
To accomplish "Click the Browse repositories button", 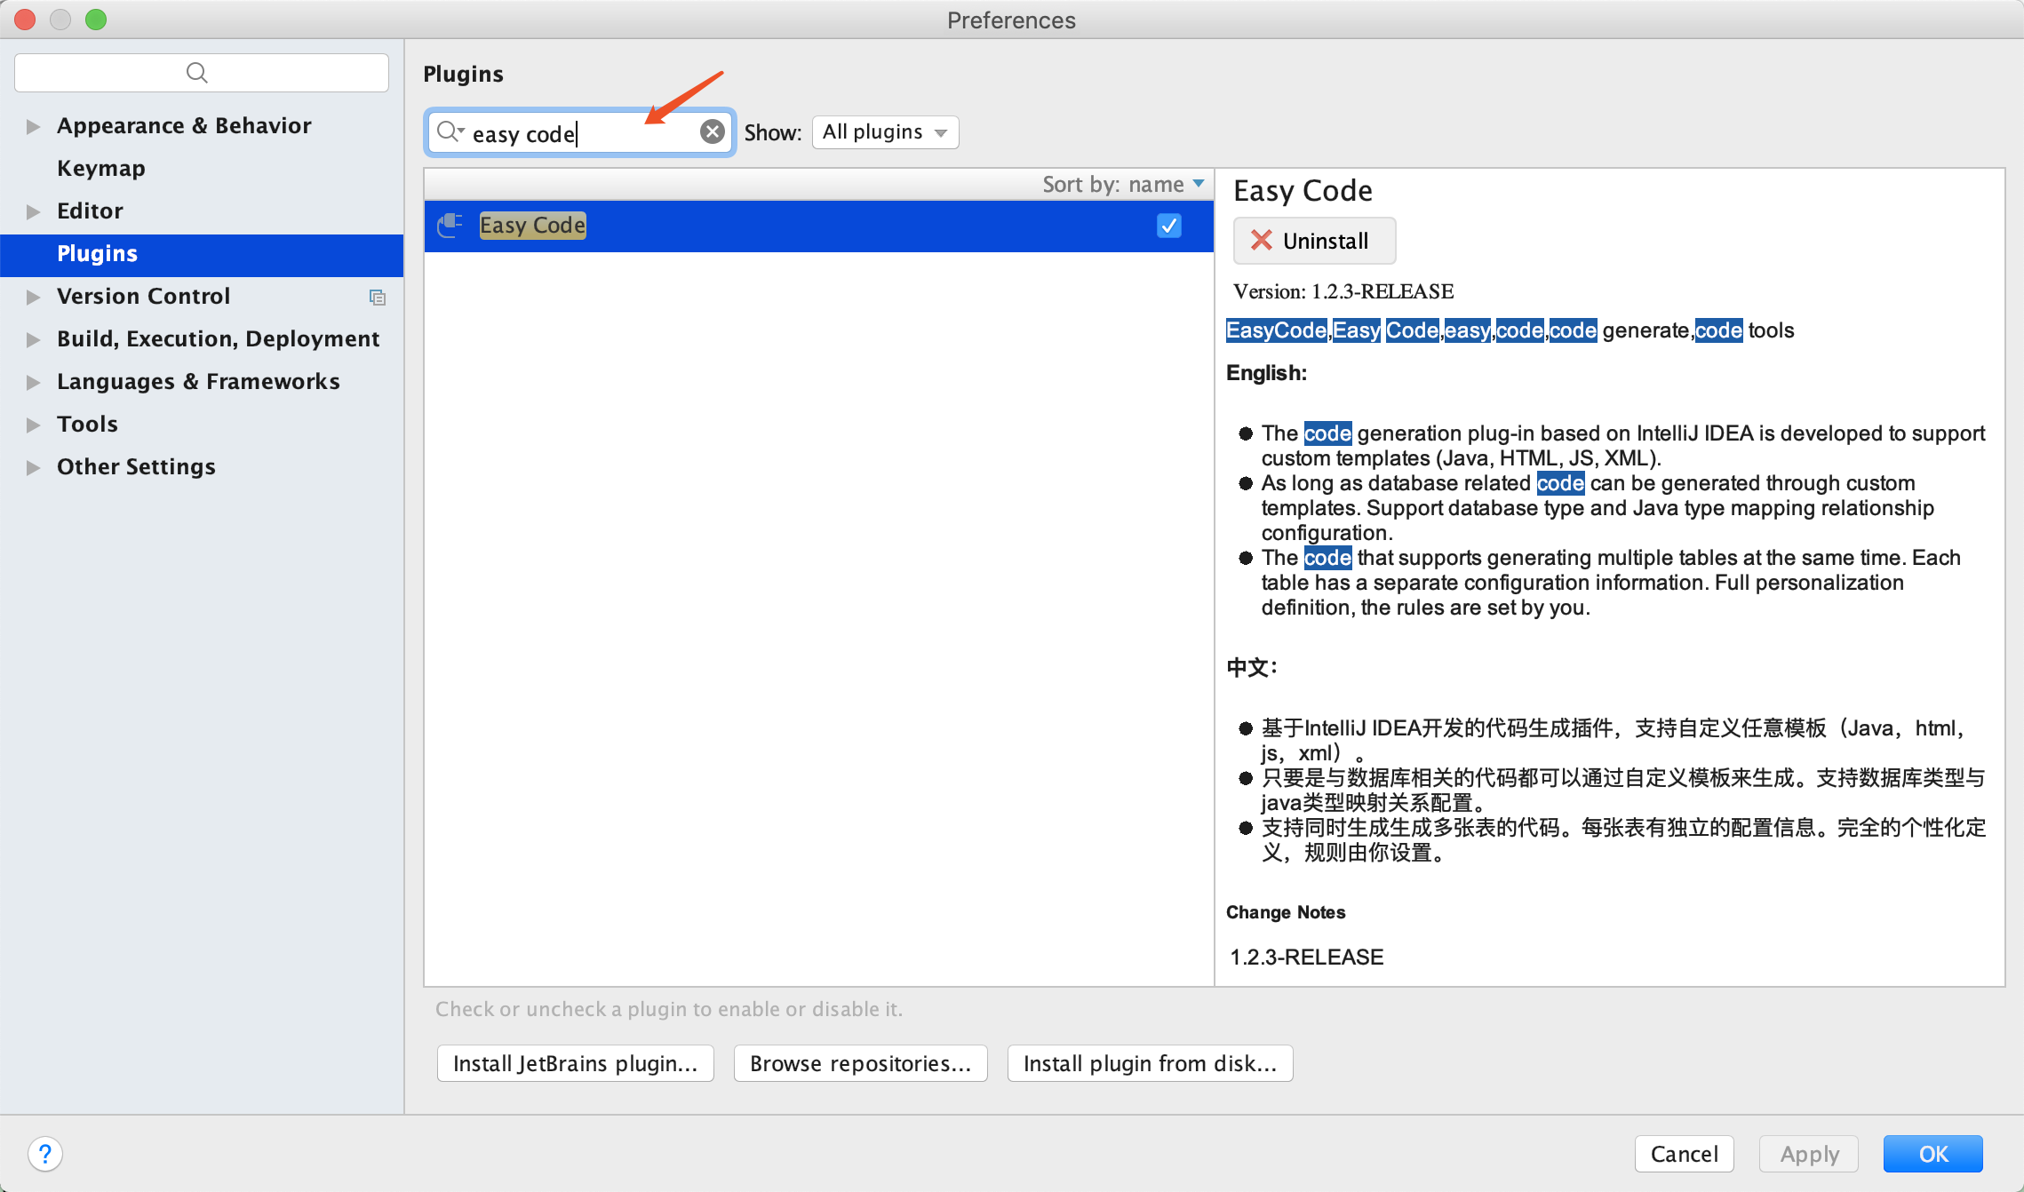I will [x=859, y=1063].
